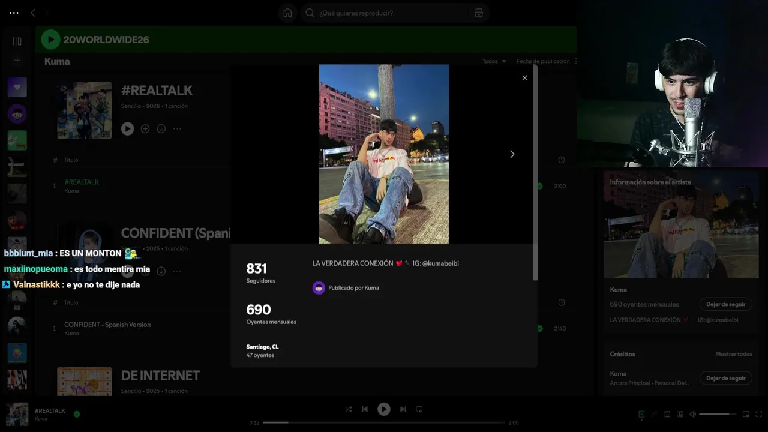Image resolution: width=768 pixels, height=432 pixels.
Task: Enter fullscreen mode icon
Action: pos(759,414)
